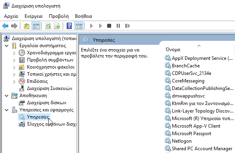The height and width of the screenshot is (153, 235).
Task: Select the Microsoft Passport service
Action: pyautogui.click(x=191, y=134)
